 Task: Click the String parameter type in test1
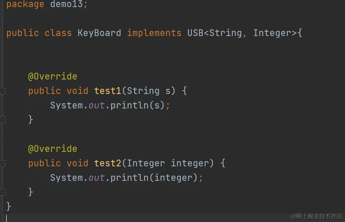[143, 91]
